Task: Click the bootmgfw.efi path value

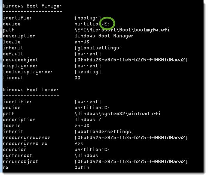Action: pyautogui.click(x=122, y=30)
